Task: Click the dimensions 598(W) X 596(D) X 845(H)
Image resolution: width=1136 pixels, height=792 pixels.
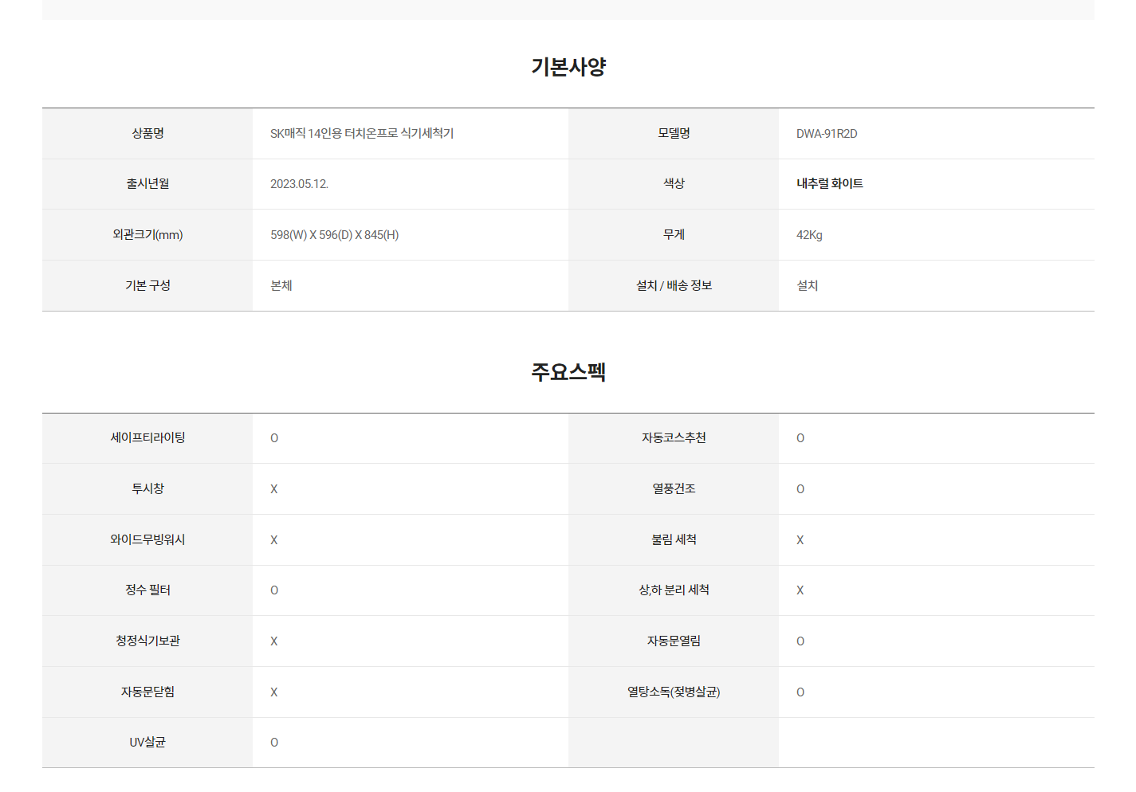Action: click(334, 235)
